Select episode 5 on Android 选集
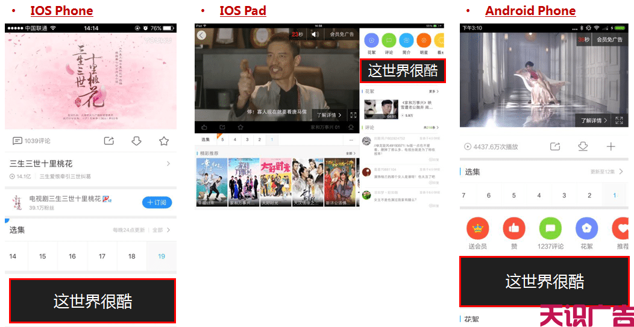The width and height of the screenshot is (634, 327). [x=514, y=195]
